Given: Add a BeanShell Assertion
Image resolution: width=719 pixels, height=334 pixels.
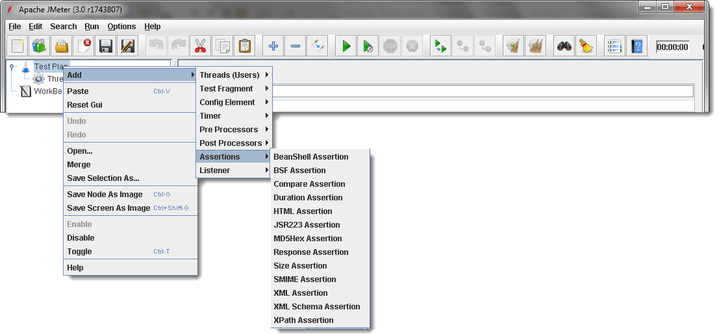Looking at the screenshot, I should pos(320,157).
